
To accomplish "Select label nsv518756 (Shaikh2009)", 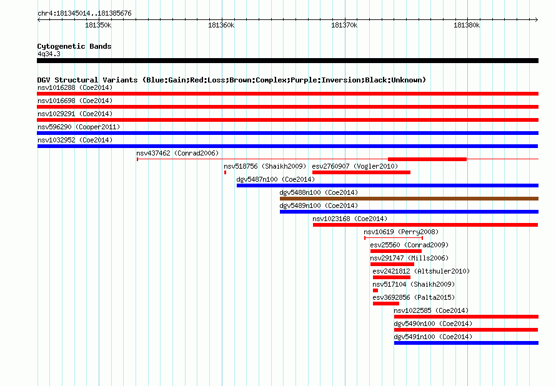I will pyautogui.click(x=265, y=166).
